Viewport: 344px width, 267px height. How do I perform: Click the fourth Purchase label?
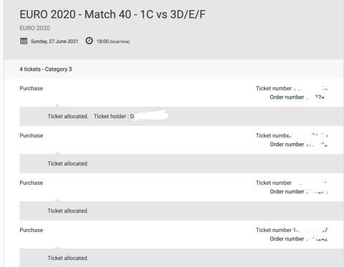[x=32, y=230]
